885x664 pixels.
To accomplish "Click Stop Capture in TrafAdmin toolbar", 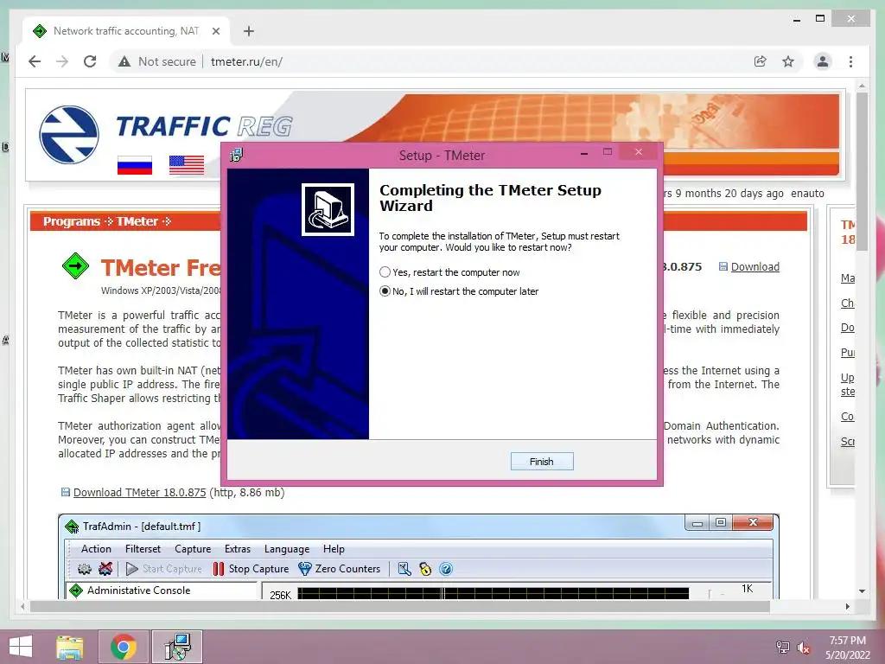I will (251, 569).
